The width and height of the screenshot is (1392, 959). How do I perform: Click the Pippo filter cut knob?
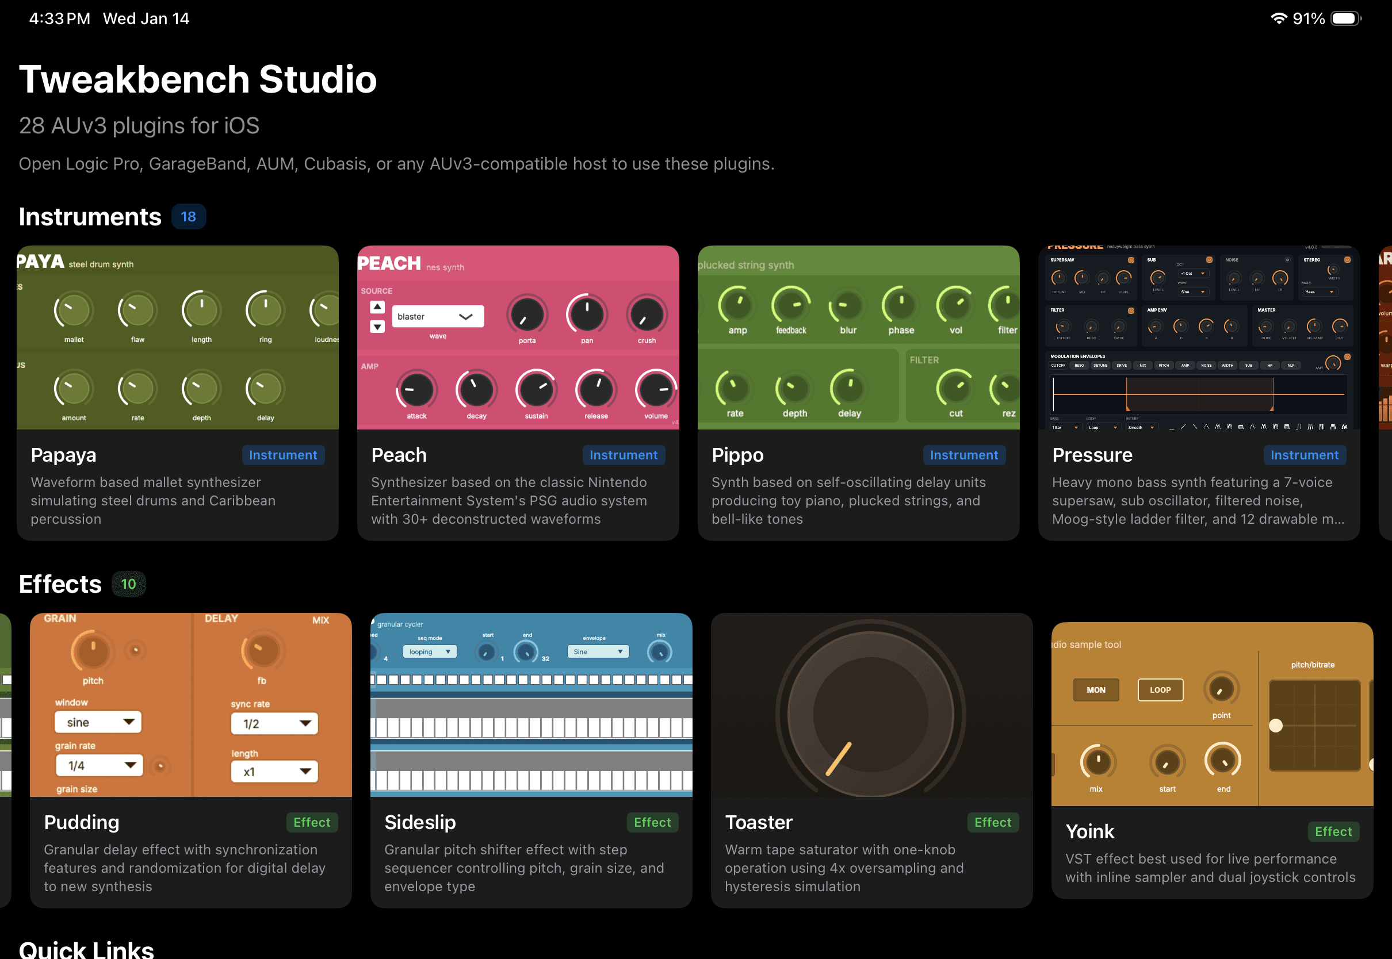click(x=955, y=388)
